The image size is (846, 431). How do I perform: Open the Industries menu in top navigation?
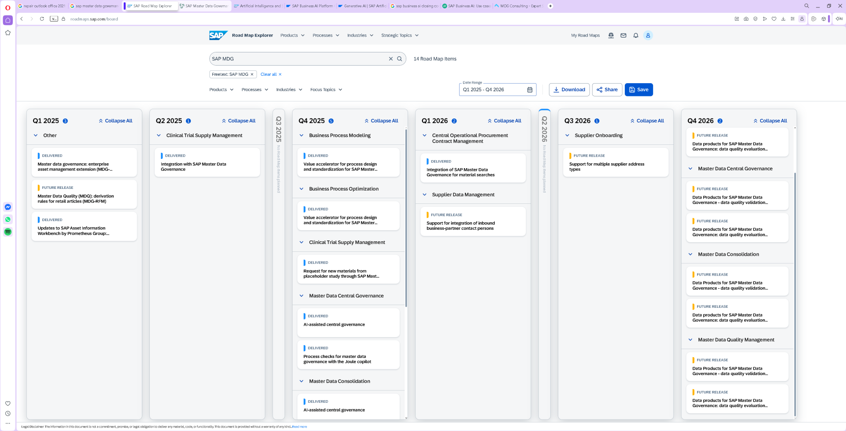(x=360, y=36)
